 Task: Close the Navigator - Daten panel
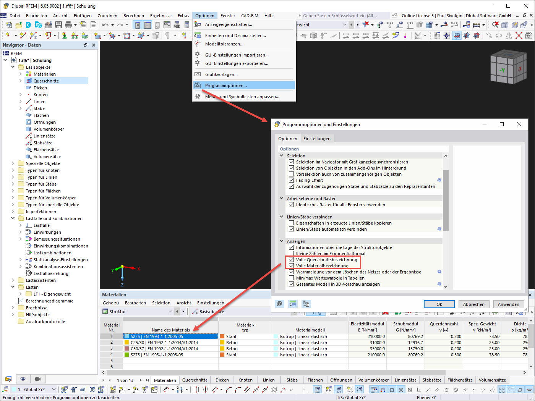pos(94,45)
